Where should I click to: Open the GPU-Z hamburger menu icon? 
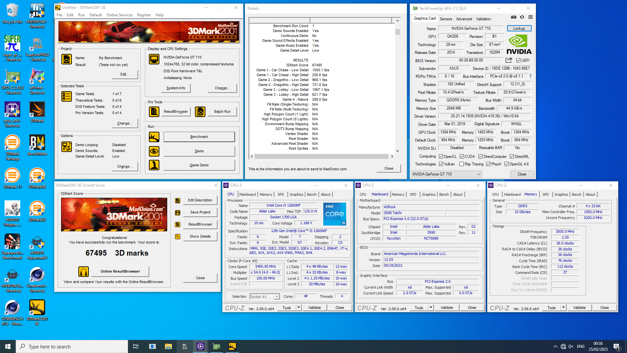click(x=530, y=17)
